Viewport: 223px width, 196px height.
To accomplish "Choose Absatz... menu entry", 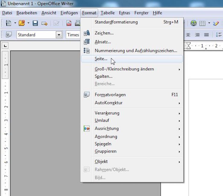I will 132,42.
